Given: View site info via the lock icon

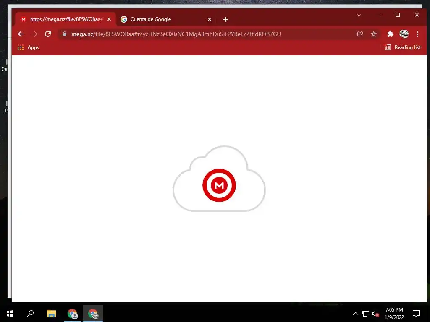Looking at the screenshot, I should pyautogui.click(x=65, y=34).
